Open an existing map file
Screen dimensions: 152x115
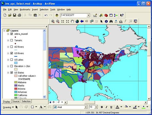click(x=10, y=15)
